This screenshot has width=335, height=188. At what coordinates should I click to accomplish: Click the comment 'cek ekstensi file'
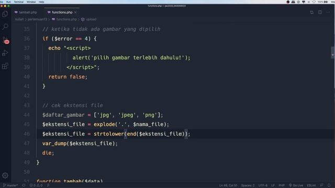point(73,105)
